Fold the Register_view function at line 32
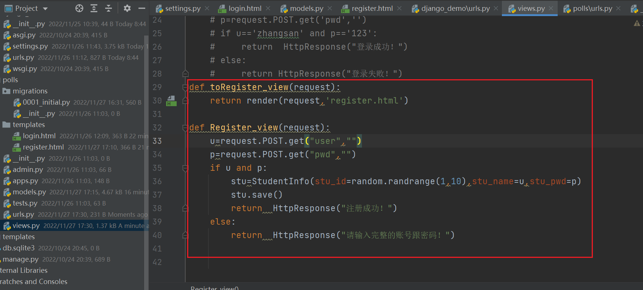This screenshot has width=643, height=290. tap(185, 128)
